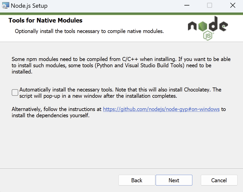Click the 'Tools for Native Modules' heading
Image resolution: width=243 pixels, height=192 pixels.
point(45,20)
